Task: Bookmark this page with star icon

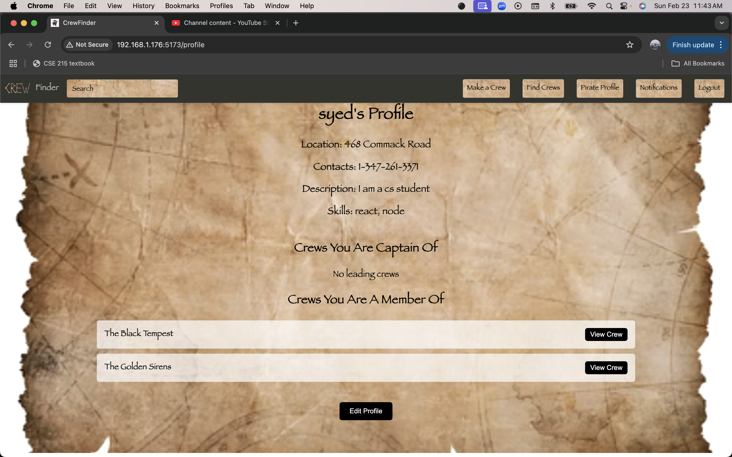Action: pyautogui.click(x=630, y=45)
